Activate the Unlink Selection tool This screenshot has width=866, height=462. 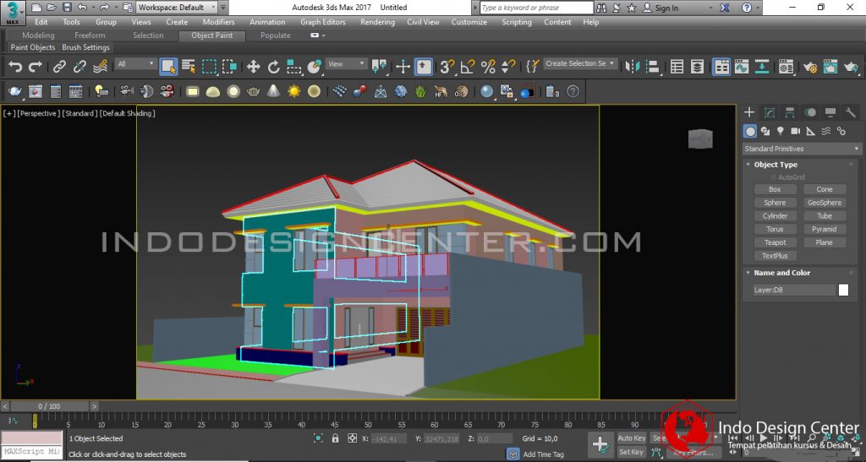click(79, 67)
